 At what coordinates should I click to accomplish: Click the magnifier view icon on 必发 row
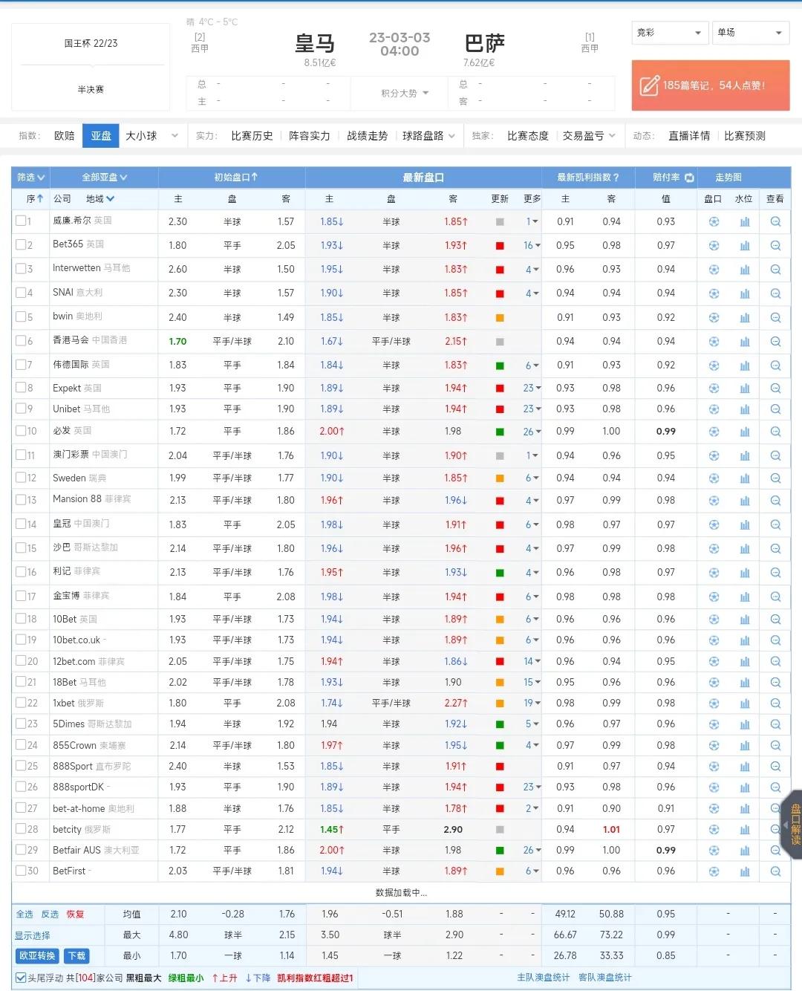775,431
